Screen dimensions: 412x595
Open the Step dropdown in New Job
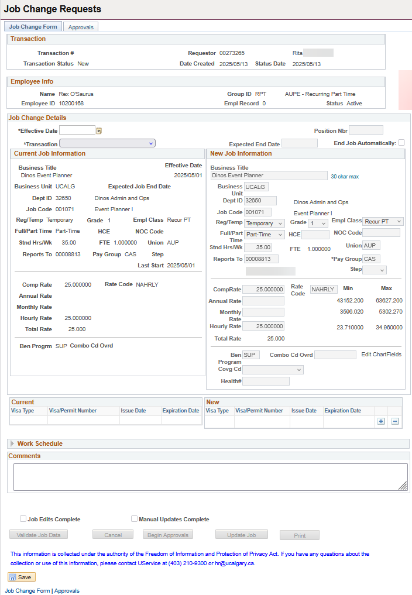375,270
